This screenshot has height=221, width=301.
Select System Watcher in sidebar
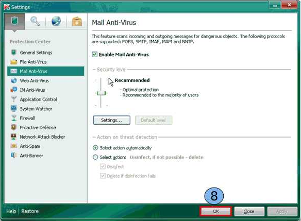(x=36, y=109)
